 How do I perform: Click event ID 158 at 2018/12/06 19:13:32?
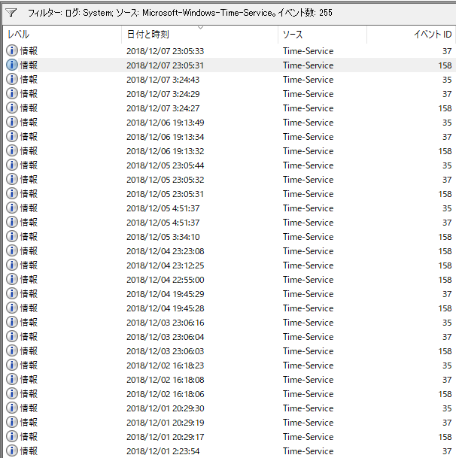(x=444, y=151)
